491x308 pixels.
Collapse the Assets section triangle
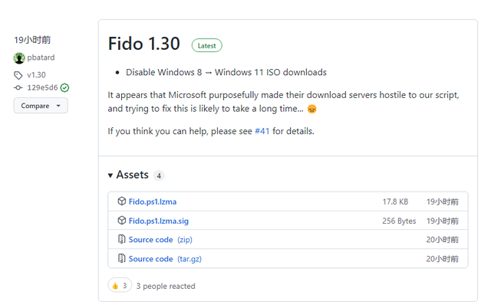[110, 175]
